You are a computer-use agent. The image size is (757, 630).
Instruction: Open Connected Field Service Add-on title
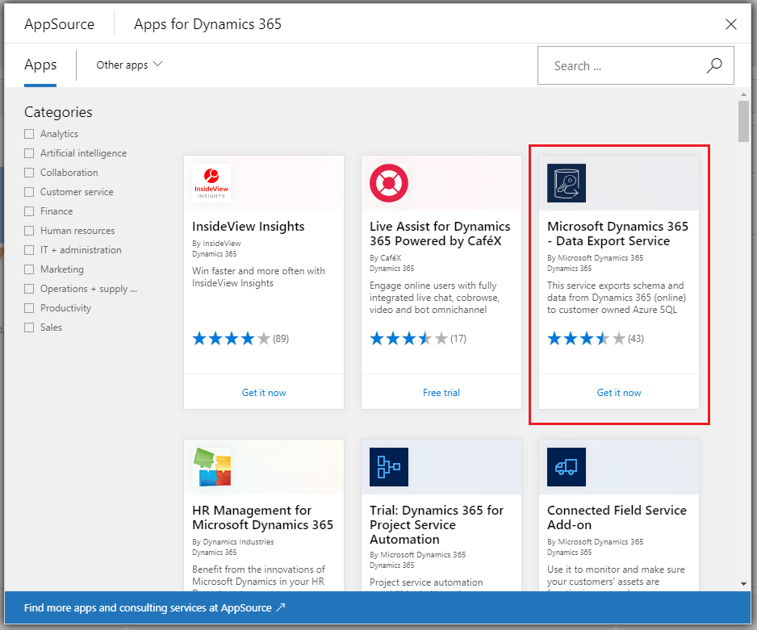click(617, 517)
